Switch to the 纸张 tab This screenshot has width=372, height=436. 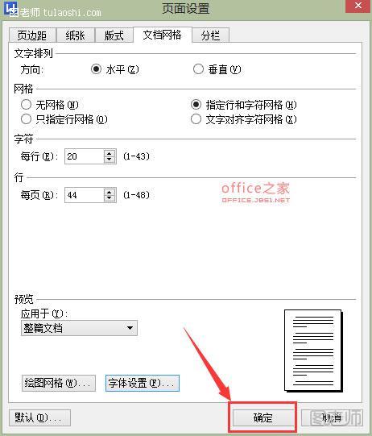pyautogui.click(x=76, y=35)
